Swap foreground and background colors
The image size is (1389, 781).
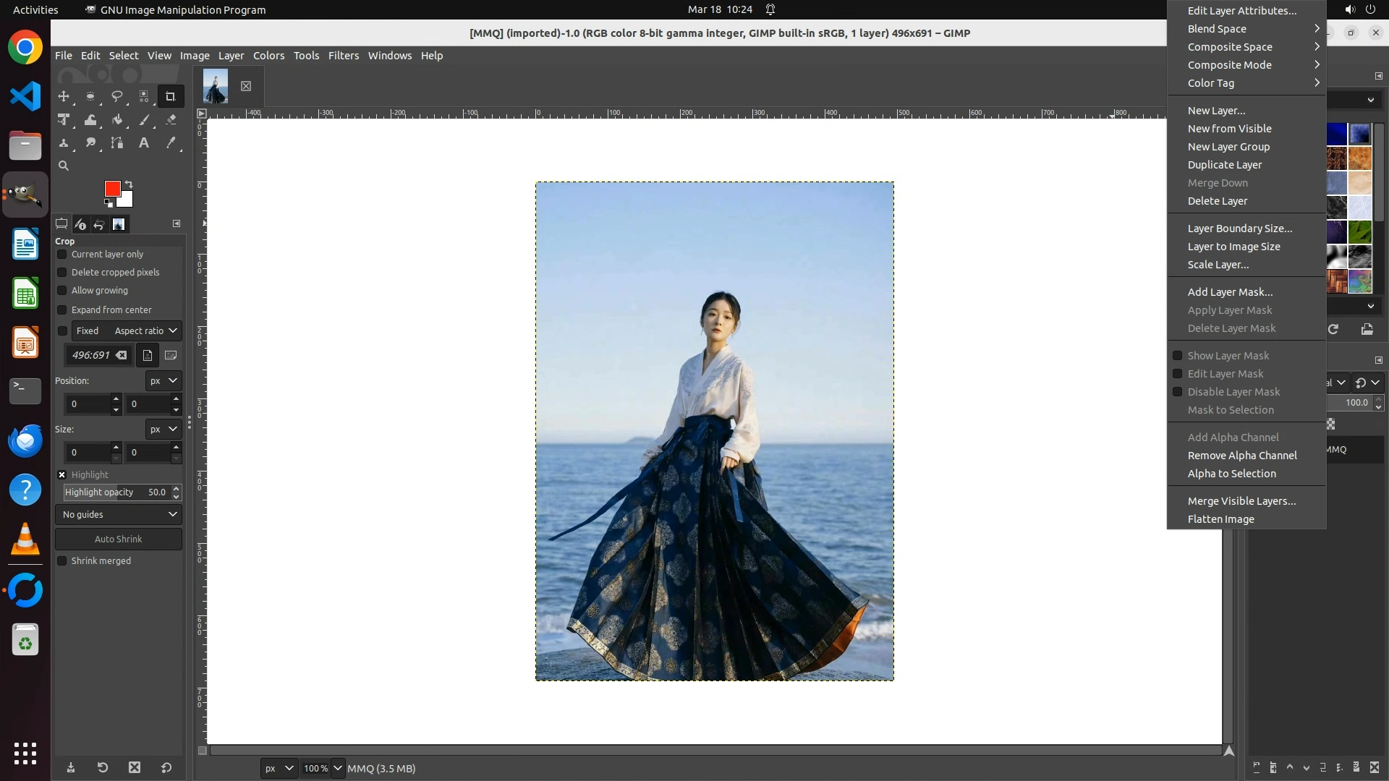(129, 184)
